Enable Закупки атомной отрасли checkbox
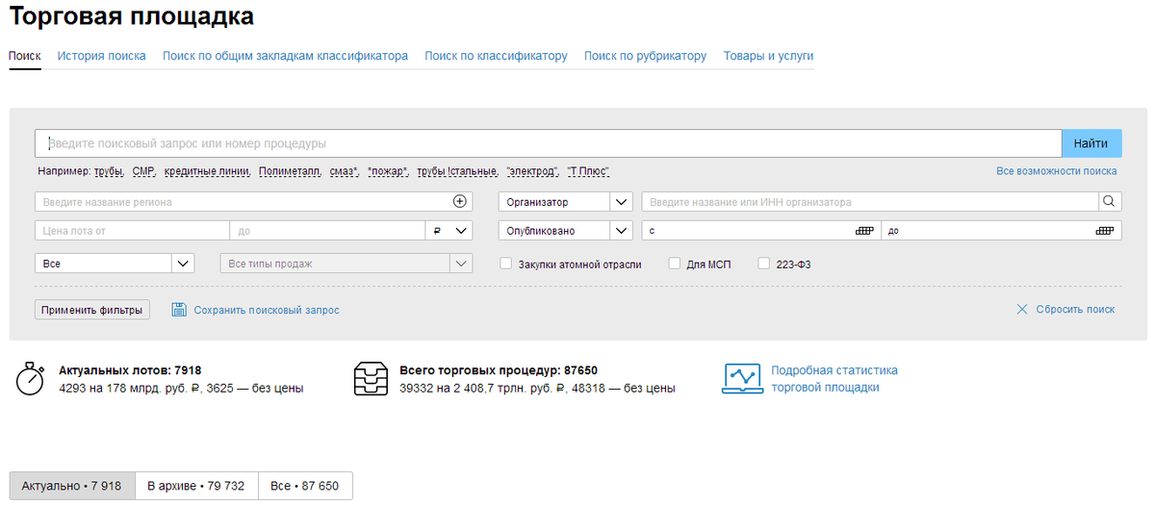Screen dimensions: 1155x506 point(506,264)
